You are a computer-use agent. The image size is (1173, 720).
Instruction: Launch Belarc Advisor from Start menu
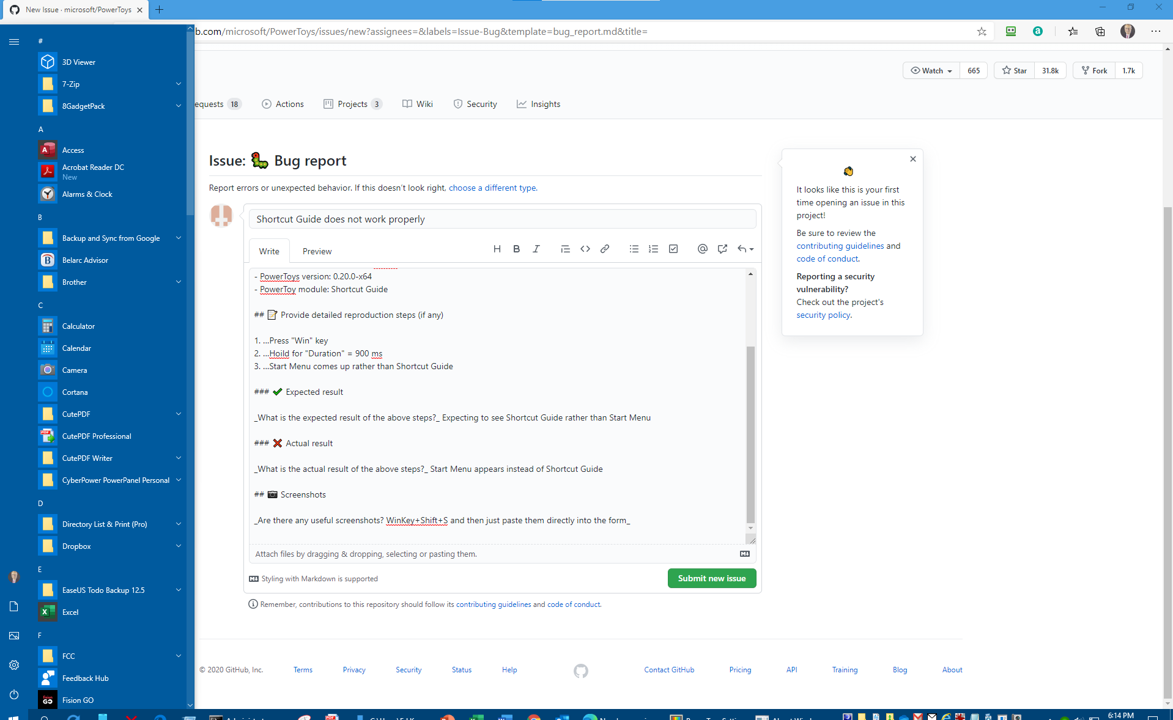coord(110,260)
